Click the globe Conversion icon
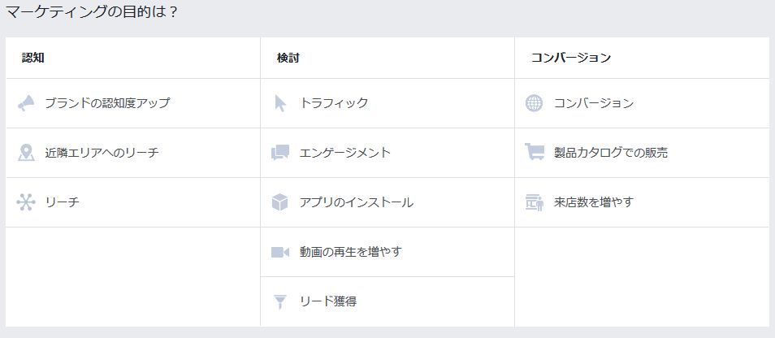775x338 pixels. [534, 103]
